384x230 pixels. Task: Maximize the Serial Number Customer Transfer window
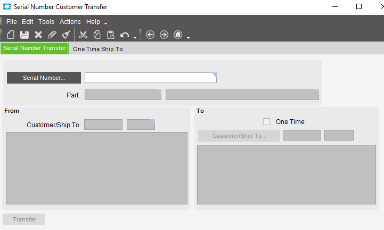(359, 6)
